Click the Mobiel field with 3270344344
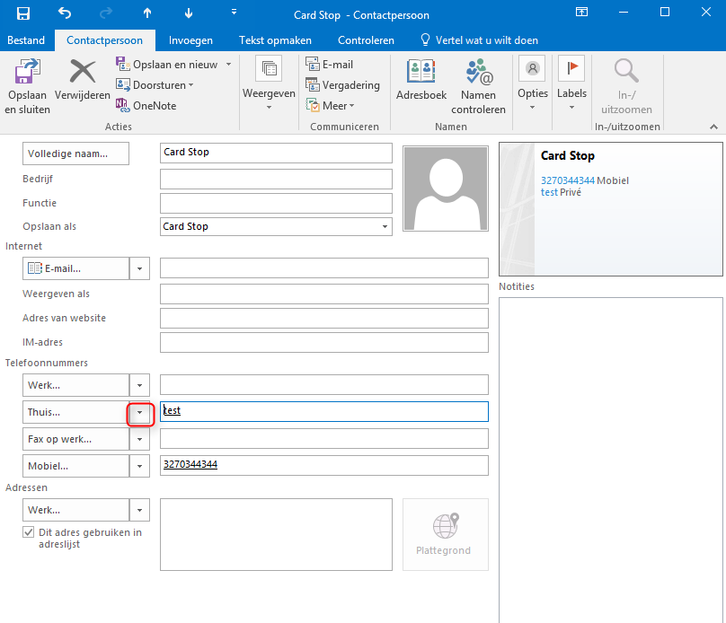 click(324, 465)
